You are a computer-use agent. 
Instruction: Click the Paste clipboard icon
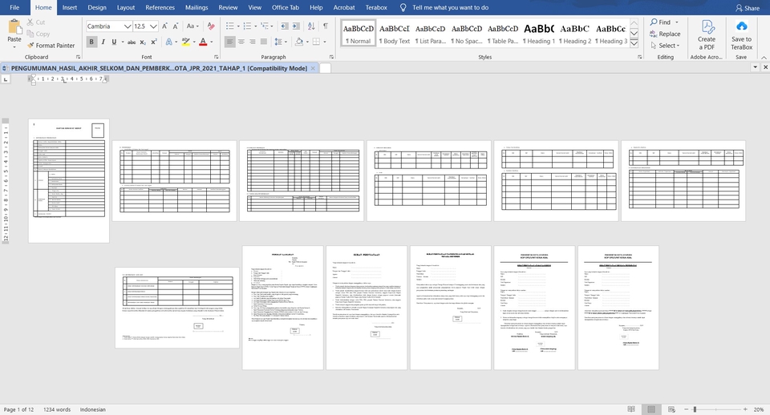point(14,27)
